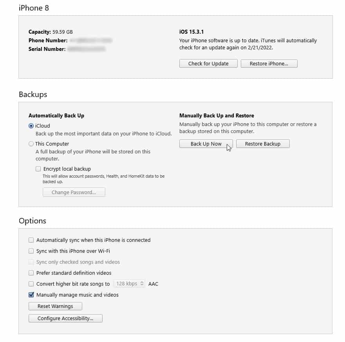
Task: Open the 128 kbps bitrate dropdown
Action: [129, 284]
